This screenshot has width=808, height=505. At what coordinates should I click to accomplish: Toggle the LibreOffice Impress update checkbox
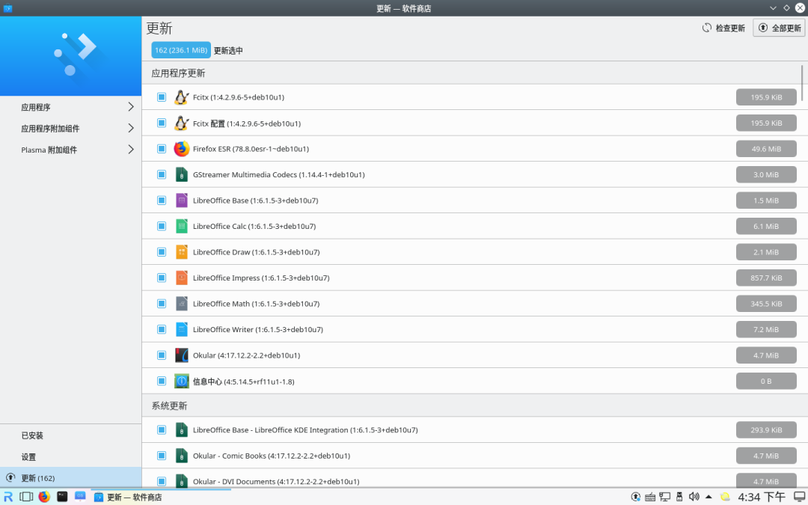click(x=162, y=278)
